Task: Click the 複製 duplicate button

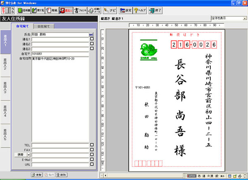Action: (x=37, y=175)
